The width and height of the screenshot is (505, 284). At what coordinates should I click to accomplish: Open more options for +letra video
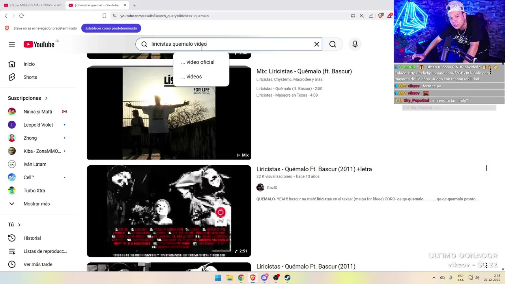(486, 168)
